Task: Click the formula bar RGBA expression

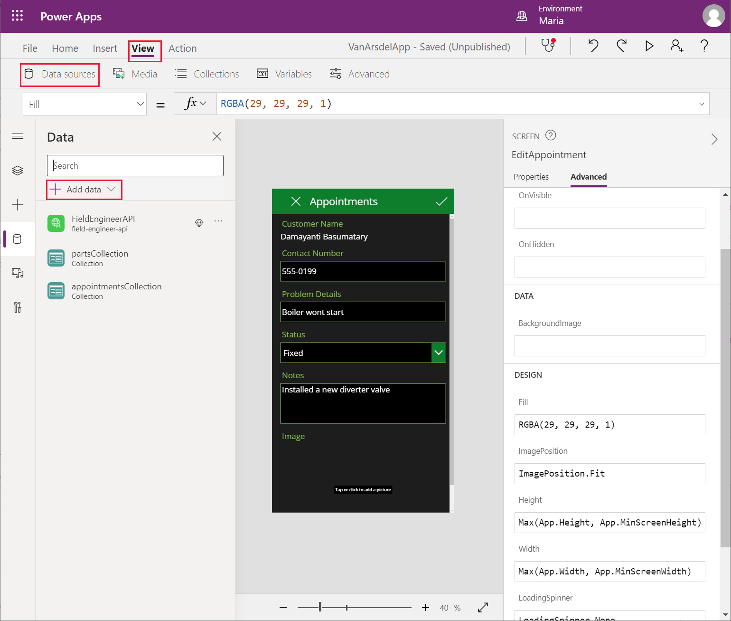Action: (276, 104)
